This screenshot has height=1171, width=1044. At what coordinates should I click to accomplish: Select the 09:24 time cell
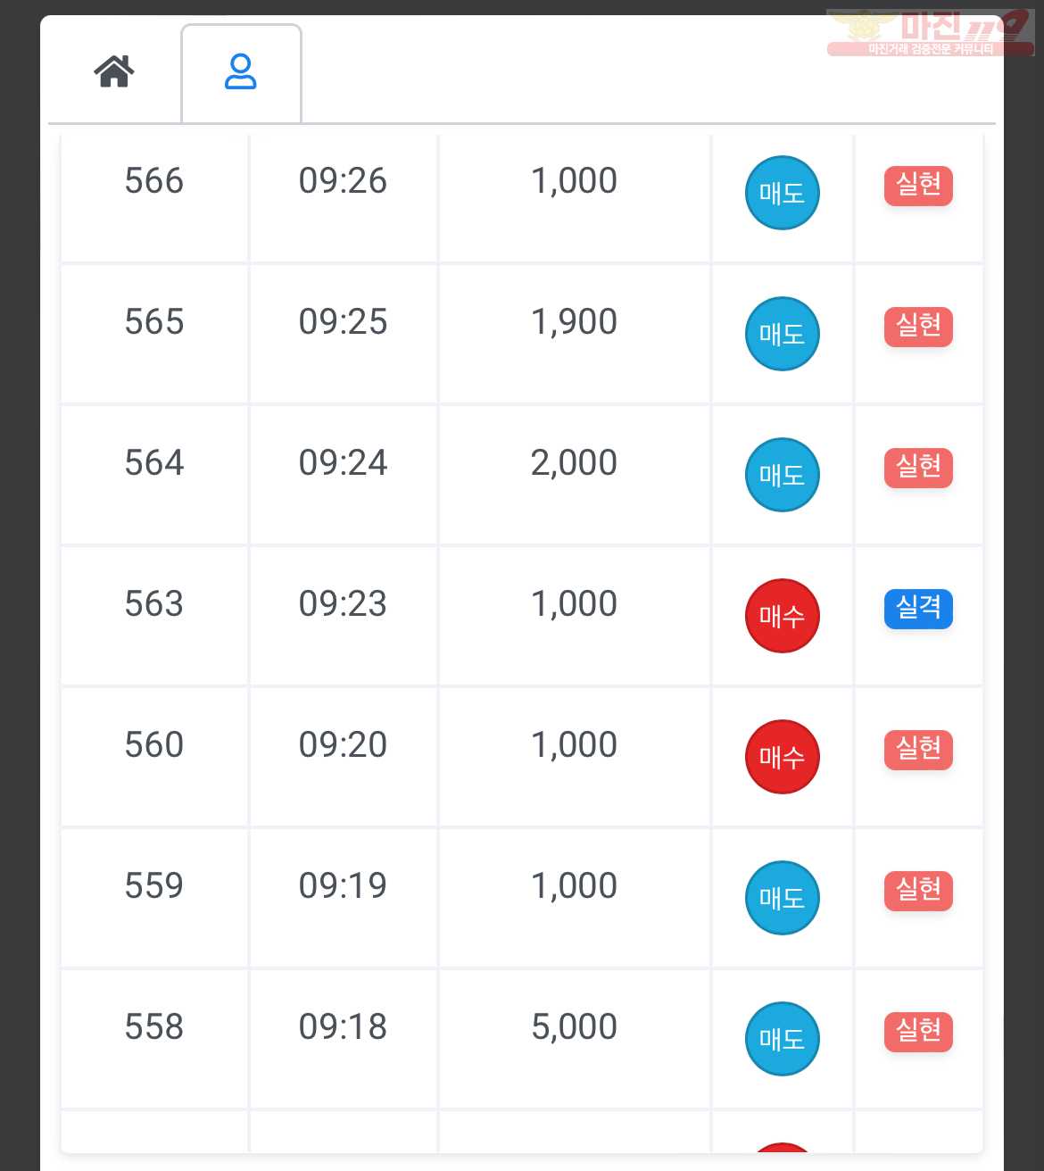344,475
